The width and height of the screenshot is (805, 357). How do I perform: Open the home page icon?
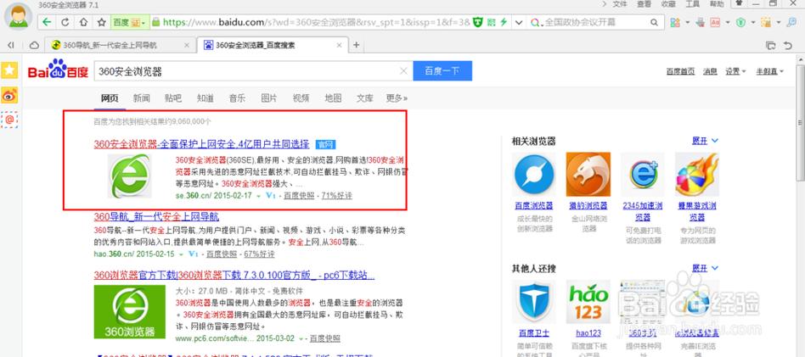click(83, 22)
